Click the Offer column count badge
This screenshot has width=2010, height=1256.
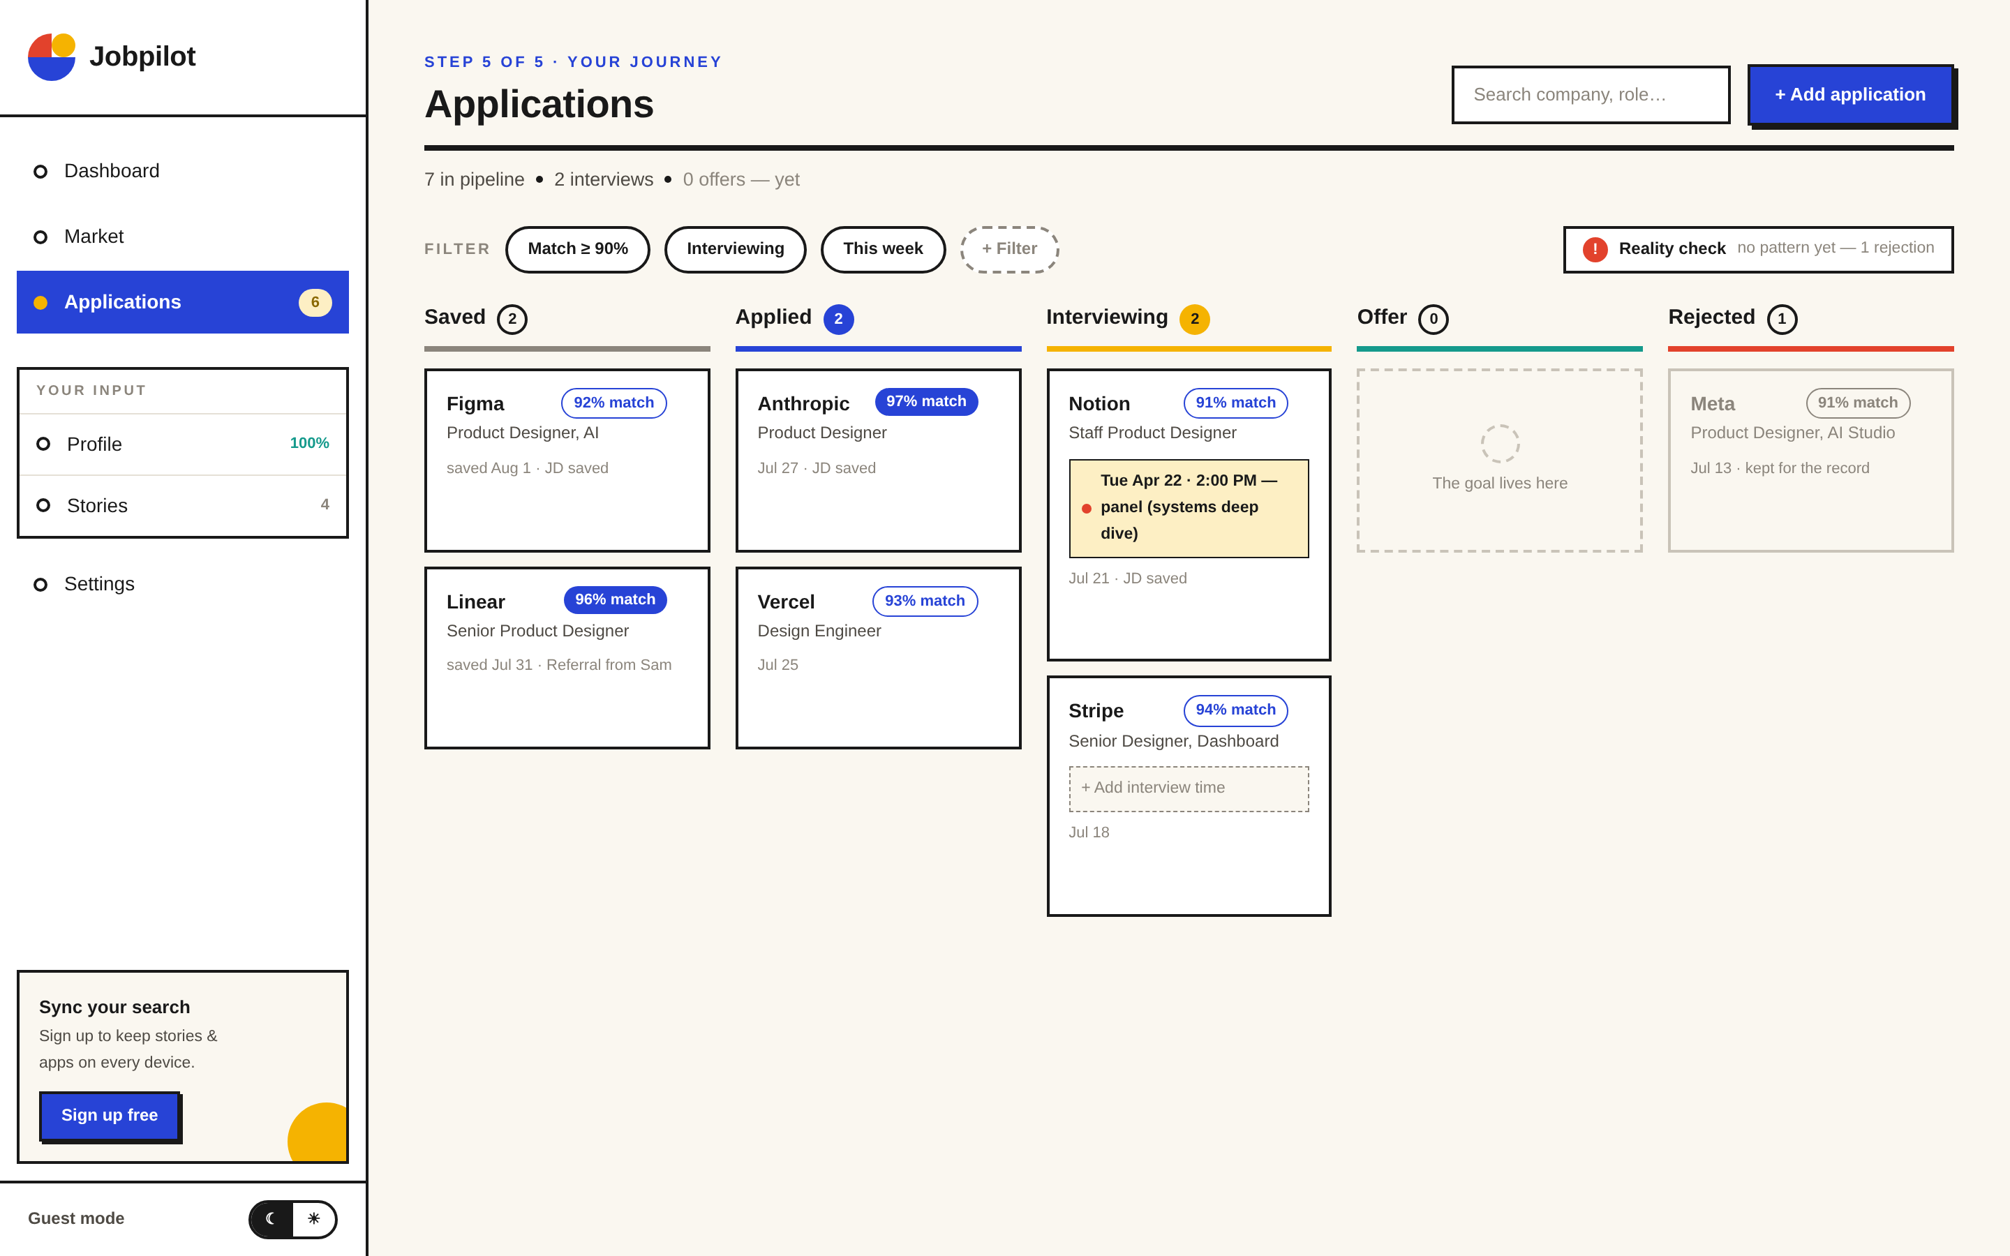pos(1433,319)
